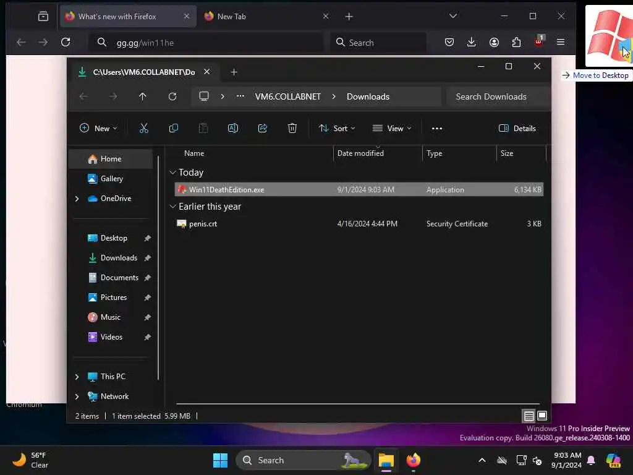Collapse the Today group
Image resolution: width=633 pixels, height=475 pixels.
173,173
